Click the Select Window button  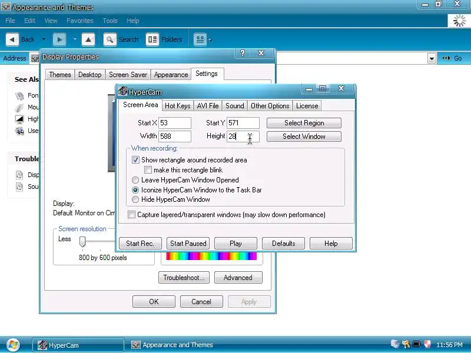(x=304, y=136)
